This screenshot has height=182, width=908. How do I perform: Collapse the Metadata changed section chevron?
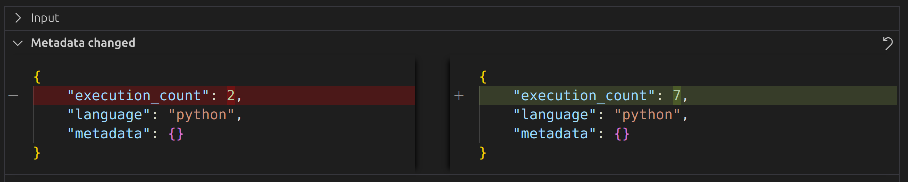tap(18, 43)
